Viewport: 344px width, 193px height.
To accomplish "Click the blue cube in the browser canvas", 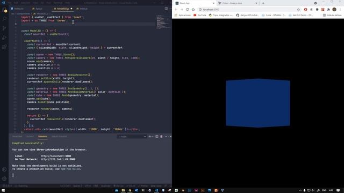I will click(258, 103).
